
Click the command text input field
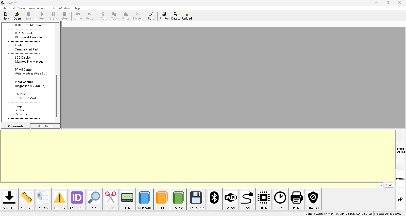(x=190, y=185)
